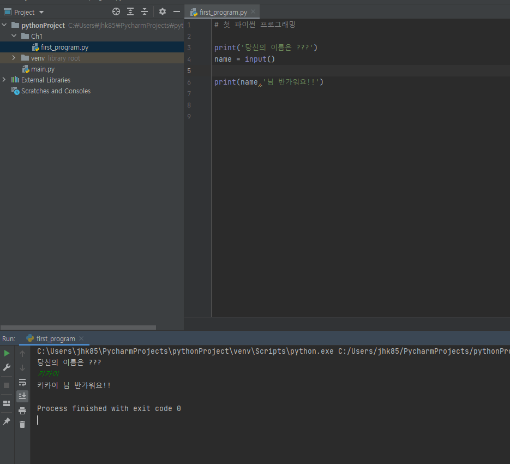Image resolution: width=510 pixels, height=464 pixels.
Task: Click the input() call on line 4
Action: [260, 60]
